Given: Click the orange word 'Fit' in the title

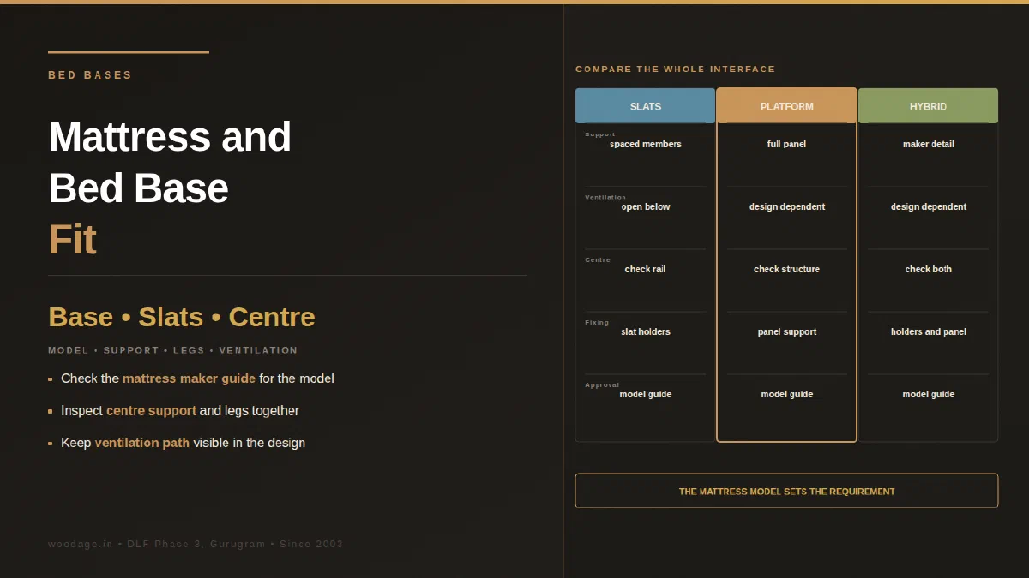Looking at the screenshot, I should click(x=72, y=240).
